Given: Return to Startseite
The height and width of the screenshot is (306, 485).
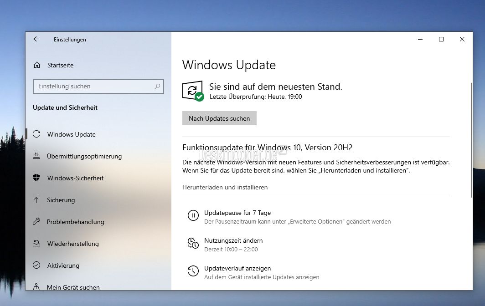Looking at the screenshot, I should (x=60, y=65).
